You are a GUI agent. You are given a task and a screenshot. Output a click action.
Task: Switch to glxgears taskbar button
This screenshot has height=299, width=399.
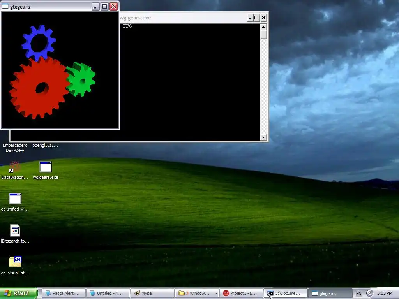click(x=330, y=293)
